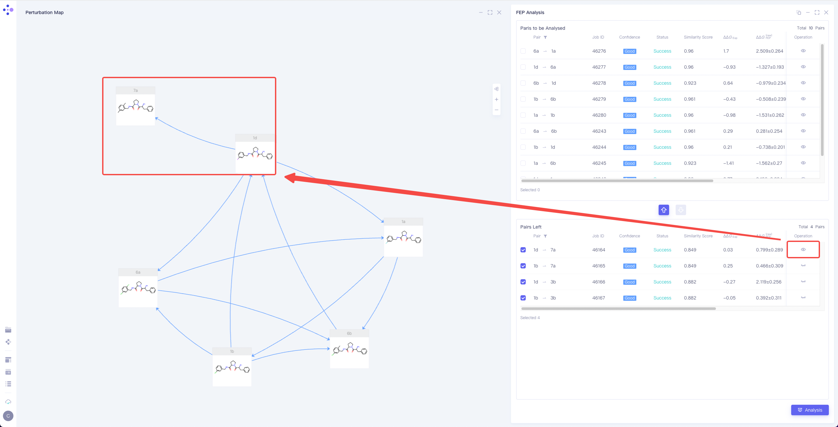This screenshot has width=838, height=427.
Task: Zoom in on the perturbation map
Action: [497, 99]
